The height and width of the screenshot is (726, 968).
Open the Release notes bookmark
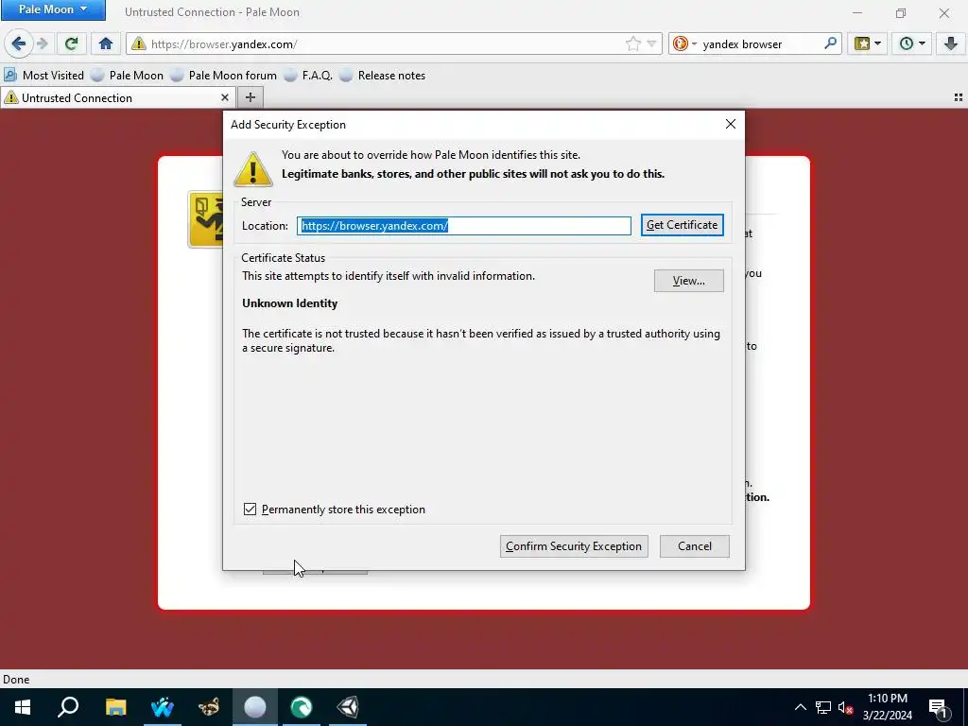click(x=383, y=76)
